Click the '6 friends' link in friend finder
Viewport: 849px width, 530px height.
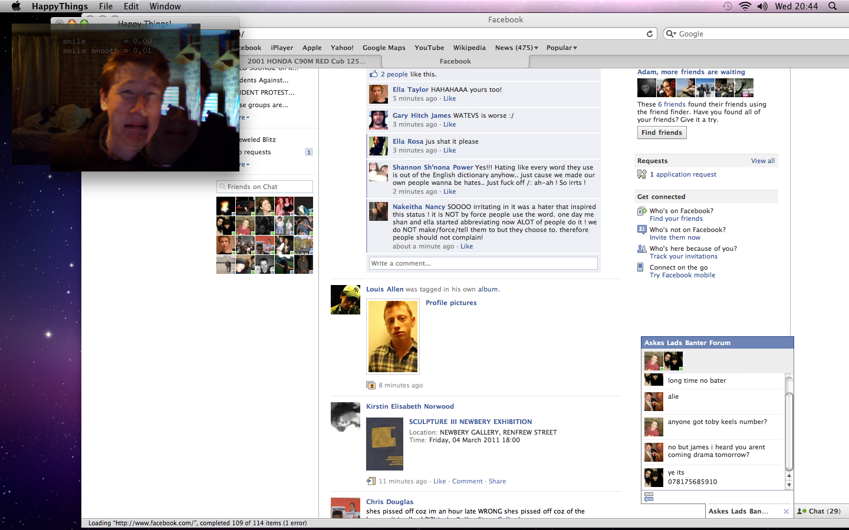[x=672, y=104]
